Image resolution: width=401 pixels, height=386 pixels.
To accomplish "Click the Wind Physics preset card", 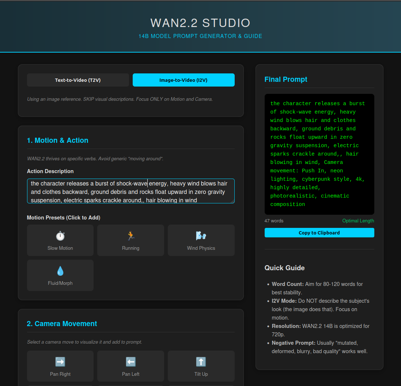I will (x=201, y=240).
